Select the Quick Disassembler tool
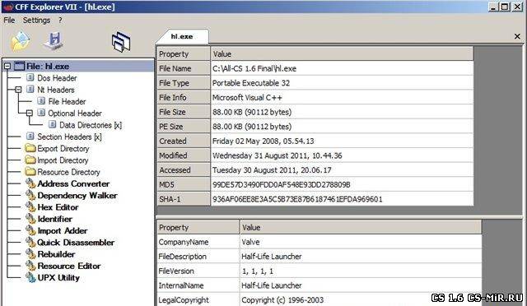Viewport: 527px width, 306px height. [76, 243]
